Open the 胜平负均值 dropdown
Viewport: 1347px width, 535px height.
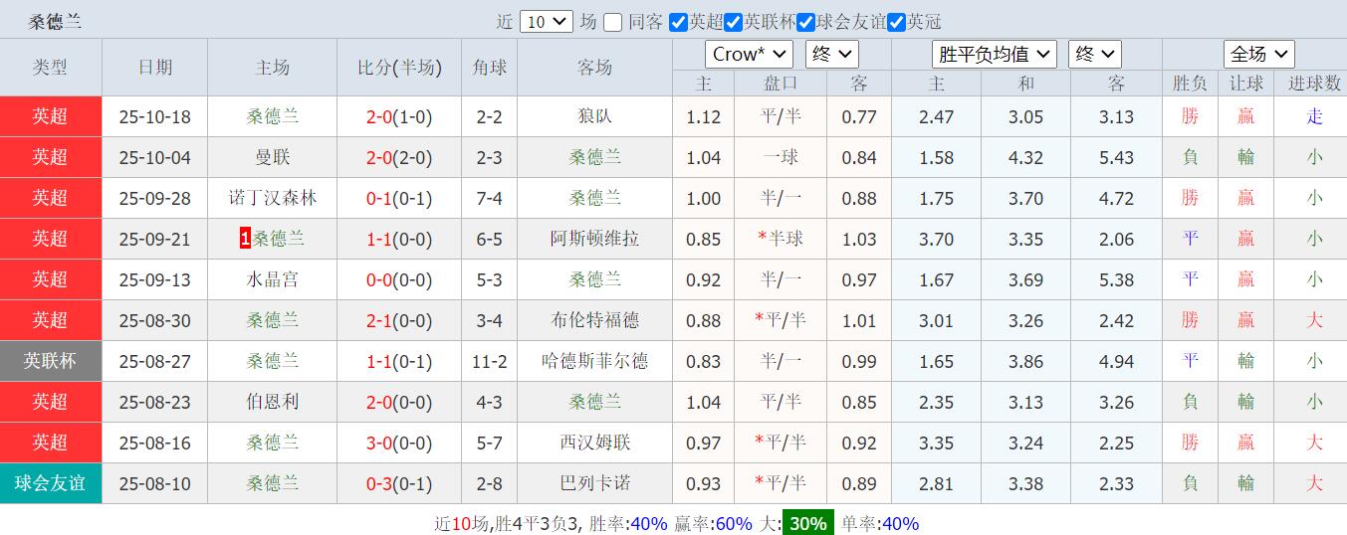(x=994, y=54)
